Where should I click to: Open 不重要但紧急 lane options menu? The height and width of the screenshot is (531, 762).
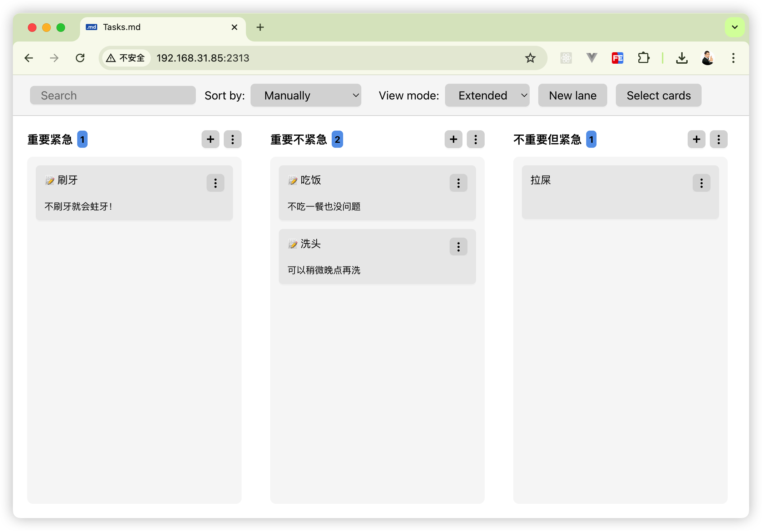pyautogui.click(x=718, y=139)
